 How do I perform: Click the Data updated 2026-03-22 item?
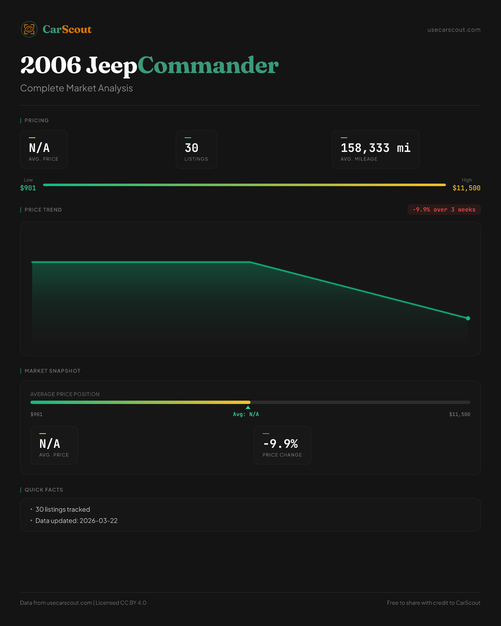76,521
